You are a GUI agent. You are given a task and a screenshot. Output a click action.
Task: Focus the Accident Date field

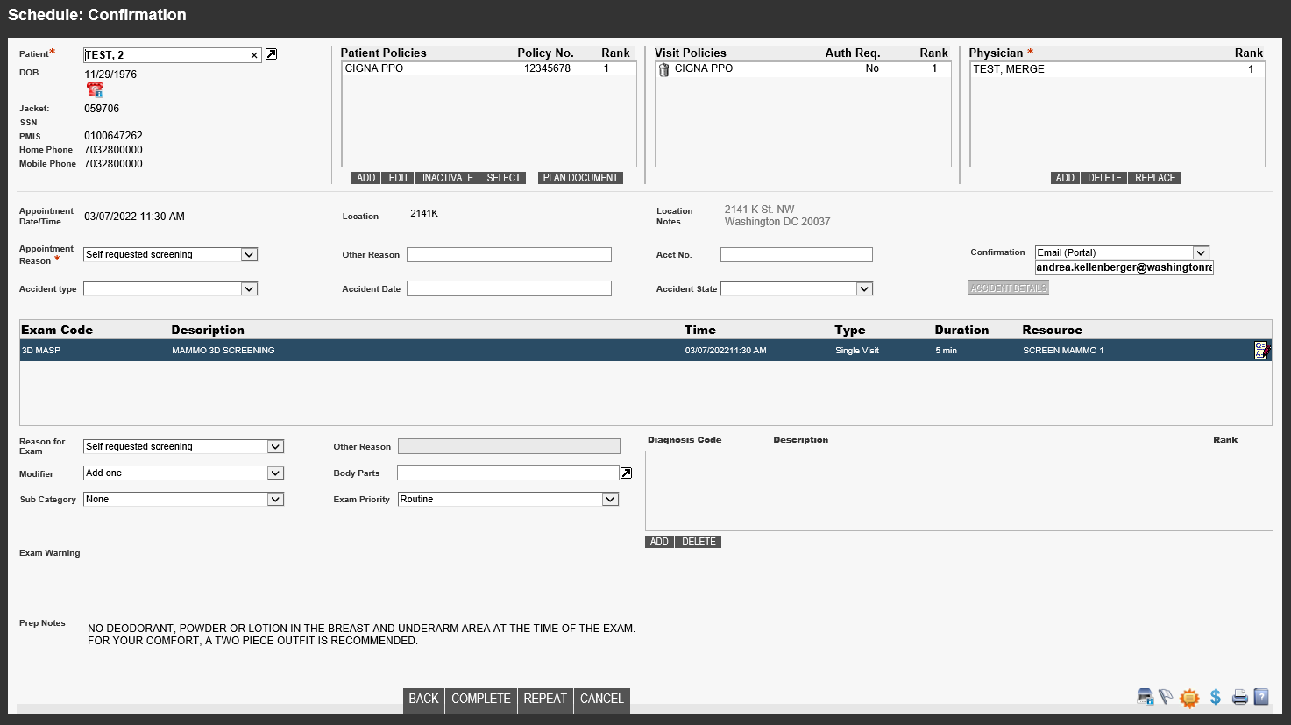click(x=509, y=288)
